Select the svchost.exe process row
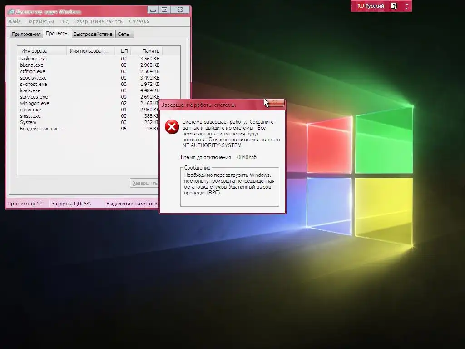 click(x=89, y=84)
